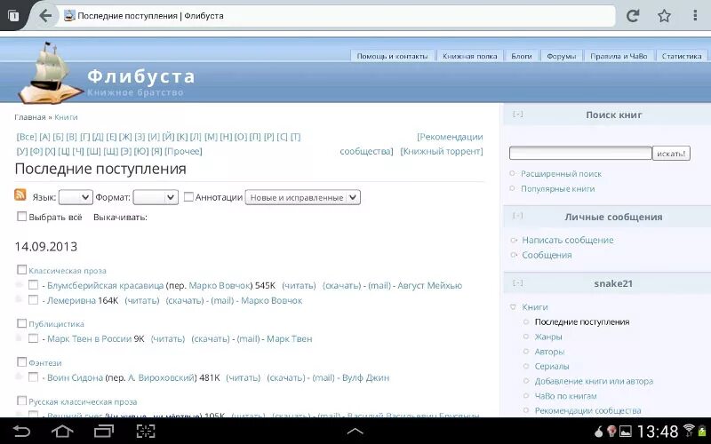Open Расширенный поиск link
The image size is (711, 444).
[561, 173]
